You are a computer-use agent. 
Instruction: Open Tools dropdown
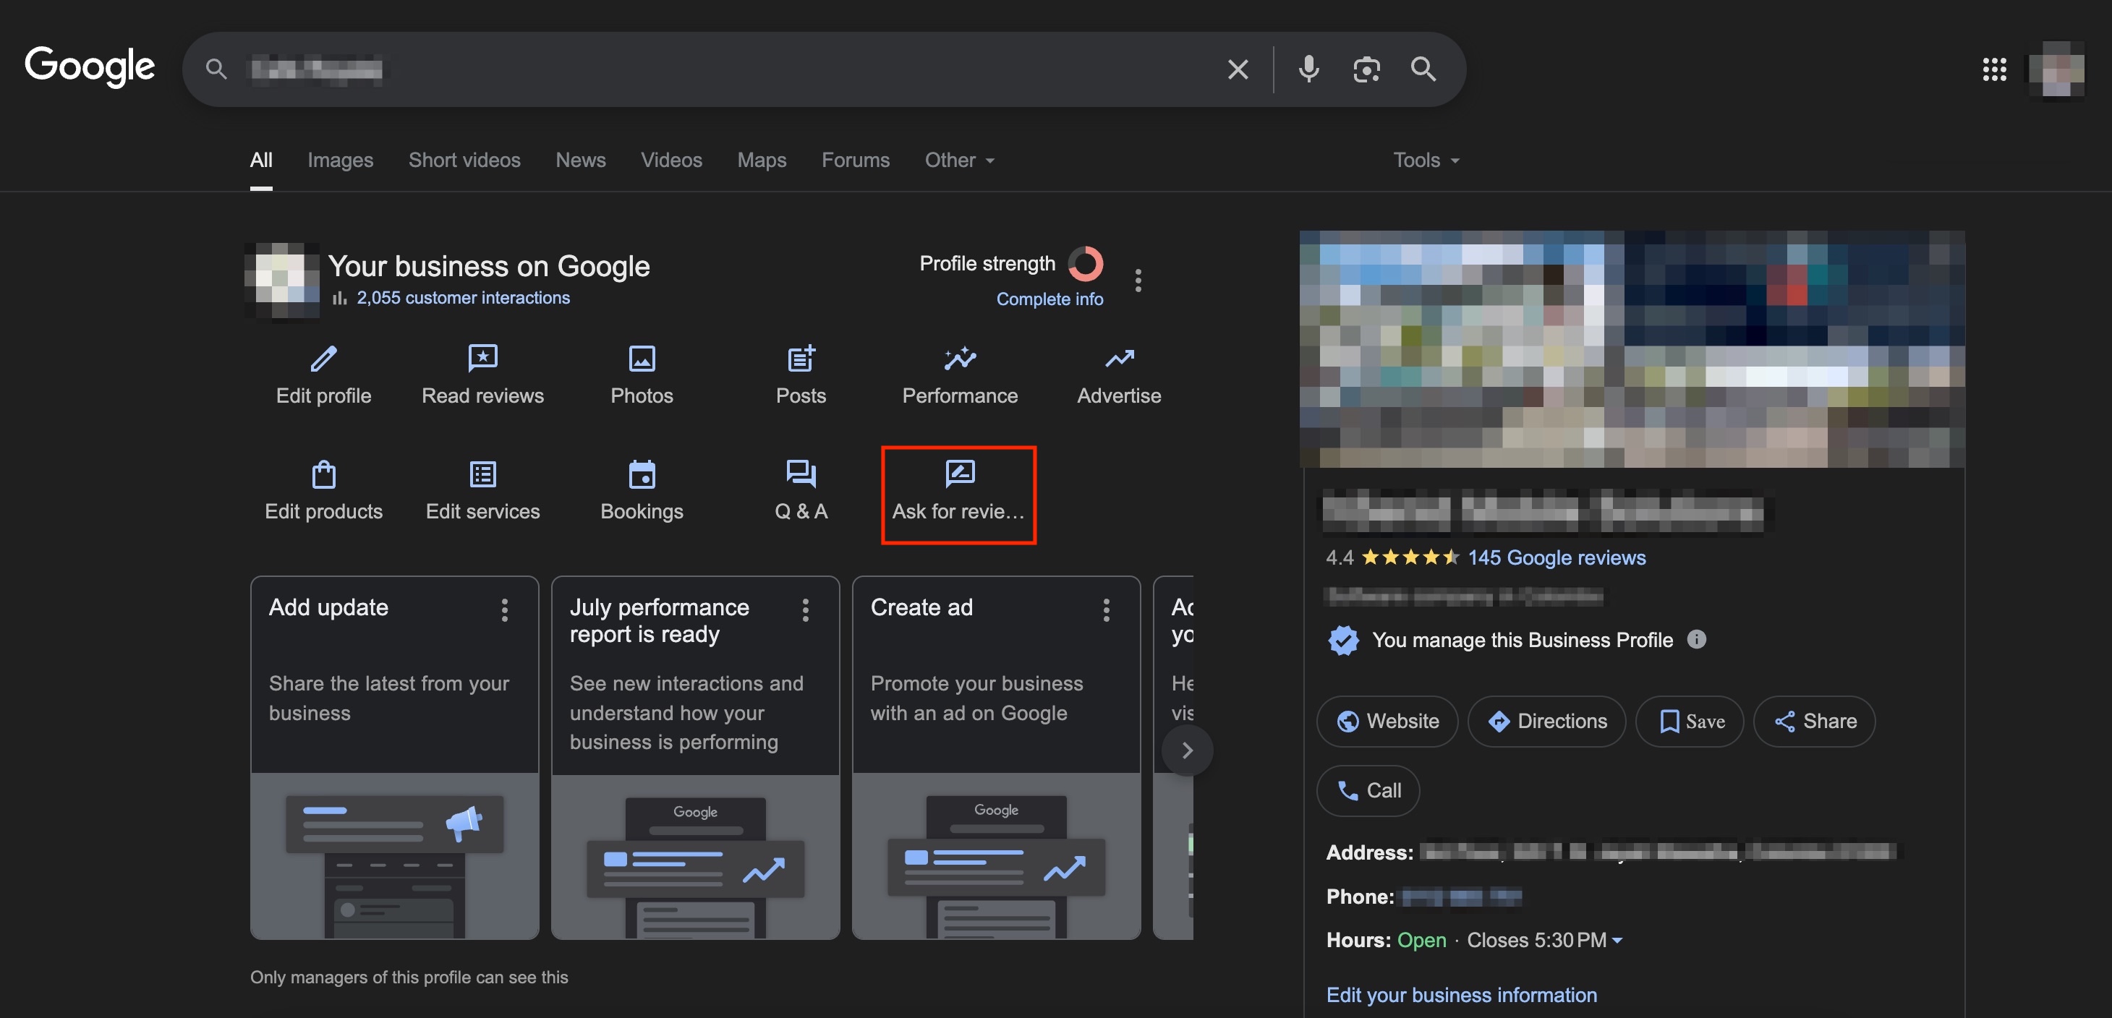[1426, 160]
